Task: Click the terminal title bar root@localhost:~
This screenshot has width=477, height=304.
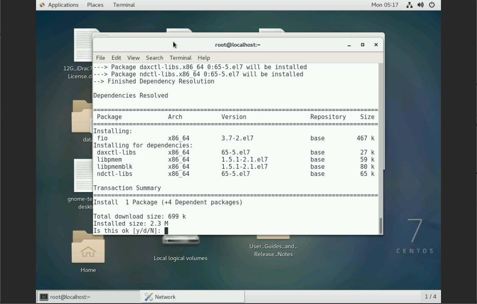Action: tap(237, 45)
